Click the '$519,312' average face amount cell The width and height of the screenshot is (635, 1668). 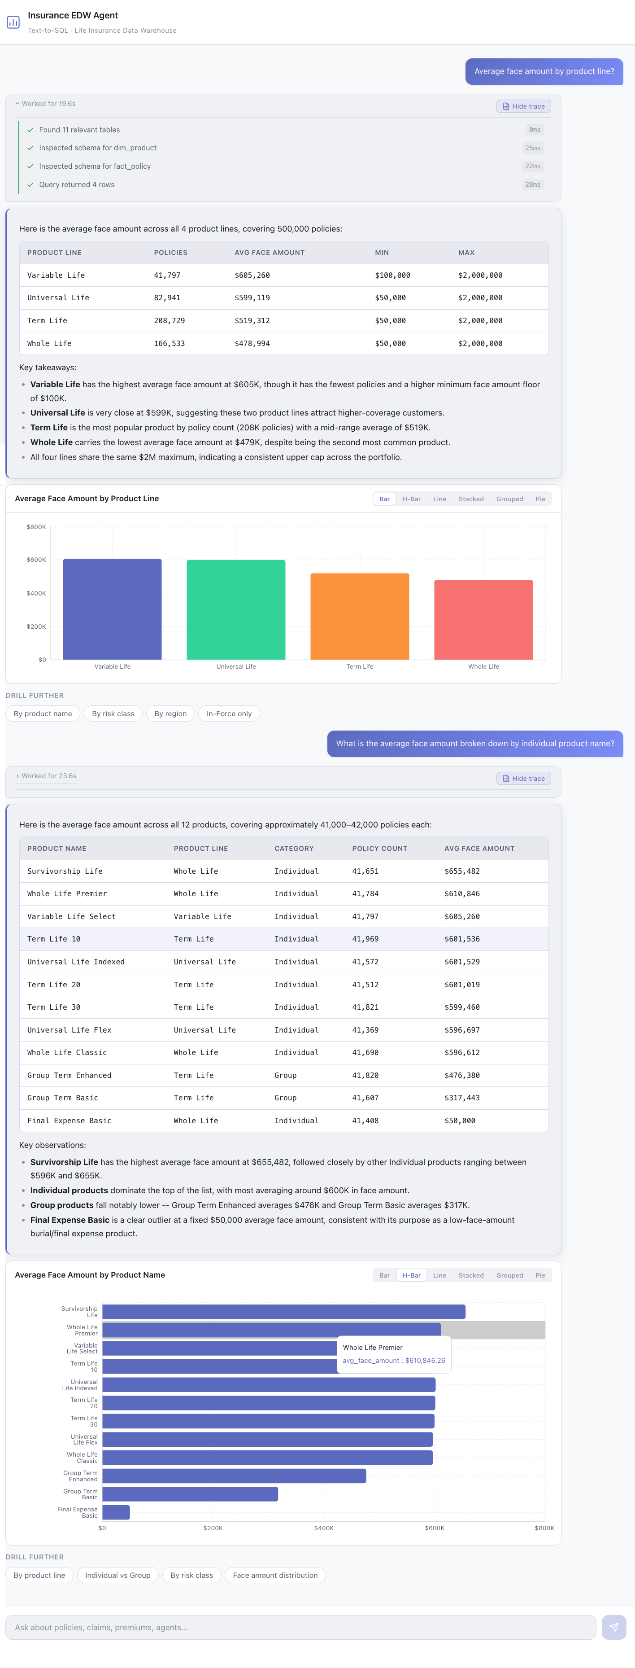tap(252, 320)
